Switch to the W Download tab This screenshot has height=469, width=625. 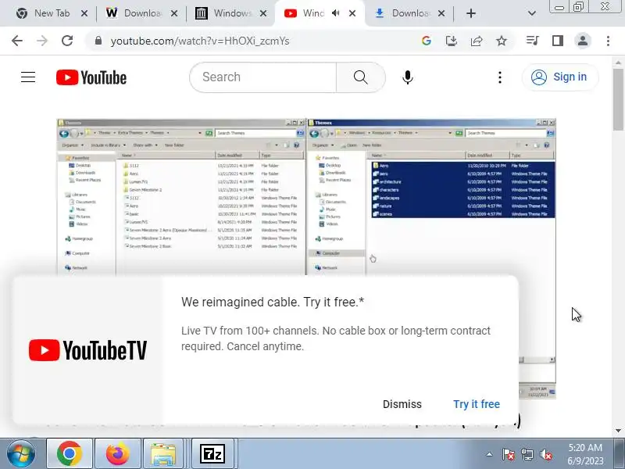(x=141, y=13)
